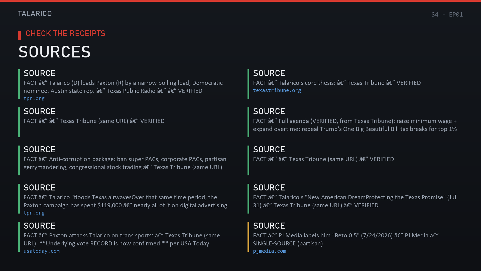Open the usatoday.com source link
The width and height of the screenshot is (481, 271).
point(42,251)
